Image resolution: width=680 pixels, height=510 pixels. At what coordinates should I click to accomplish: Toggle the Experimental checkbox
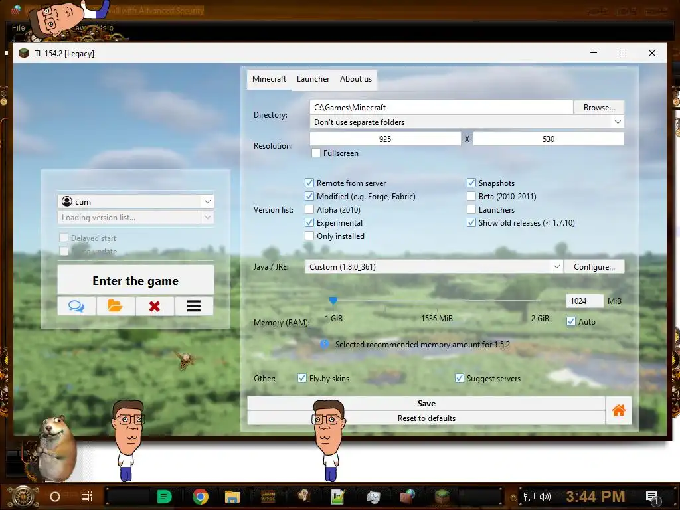coord(309,223)
